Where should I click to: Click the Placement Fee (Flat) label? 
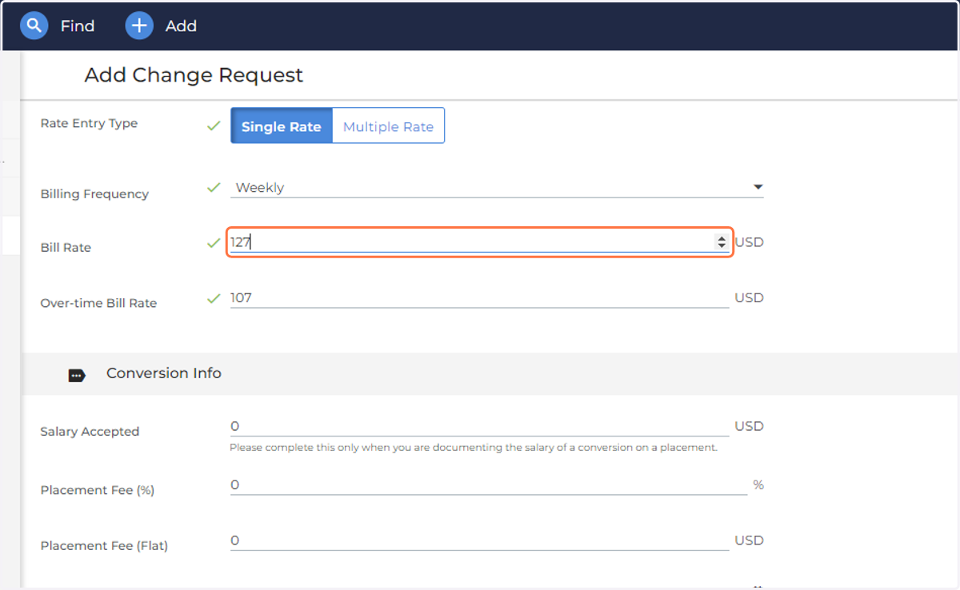pos(104,546)
